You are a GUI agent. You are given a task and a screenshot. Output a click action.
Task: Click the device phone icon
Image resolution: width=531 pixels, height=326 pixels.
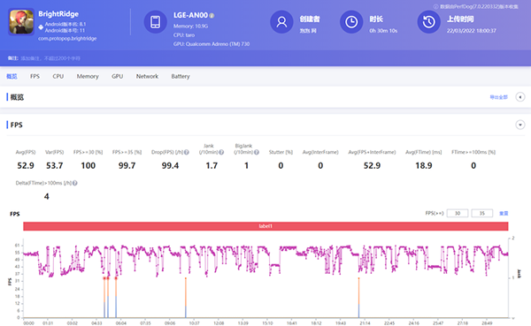pos(156,22)
